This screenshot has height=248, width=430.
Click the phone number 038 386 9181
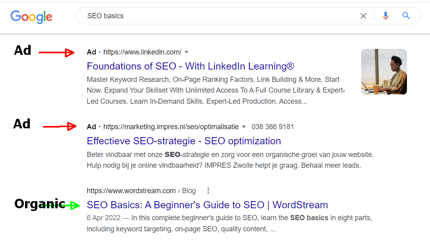[272, 127]
